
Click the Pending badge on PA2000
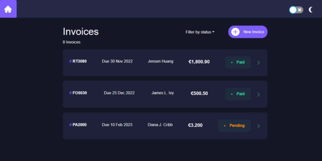[234, 126]
